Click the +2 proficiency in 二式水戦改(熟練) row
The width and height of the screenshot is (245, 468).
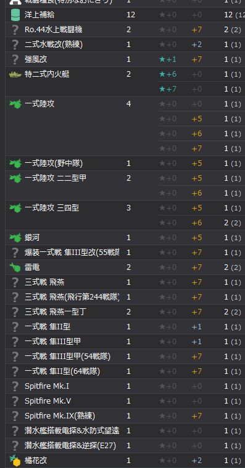tap(197, 45)
